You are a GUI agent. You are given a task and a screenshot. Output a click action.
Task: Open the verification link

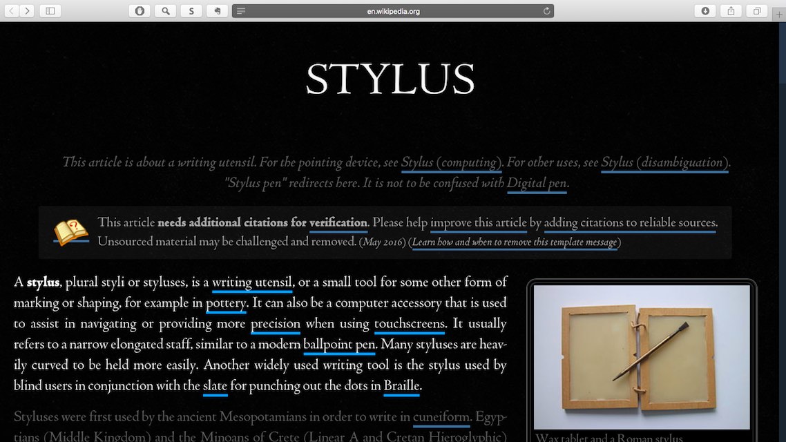[x=338, y=222]
